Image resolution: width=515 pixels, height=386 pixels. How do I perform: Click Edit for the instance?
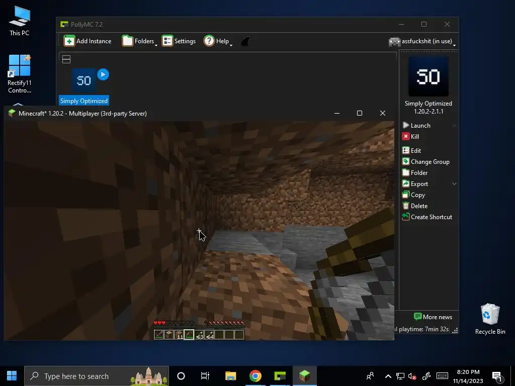pos(411,151)
